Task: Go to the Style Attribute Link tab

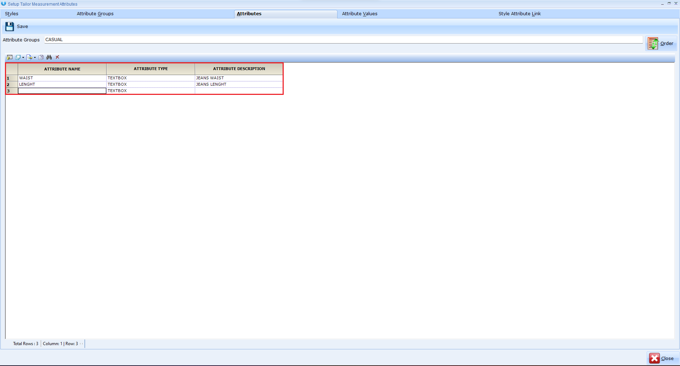Action: [x=519, y=14]
